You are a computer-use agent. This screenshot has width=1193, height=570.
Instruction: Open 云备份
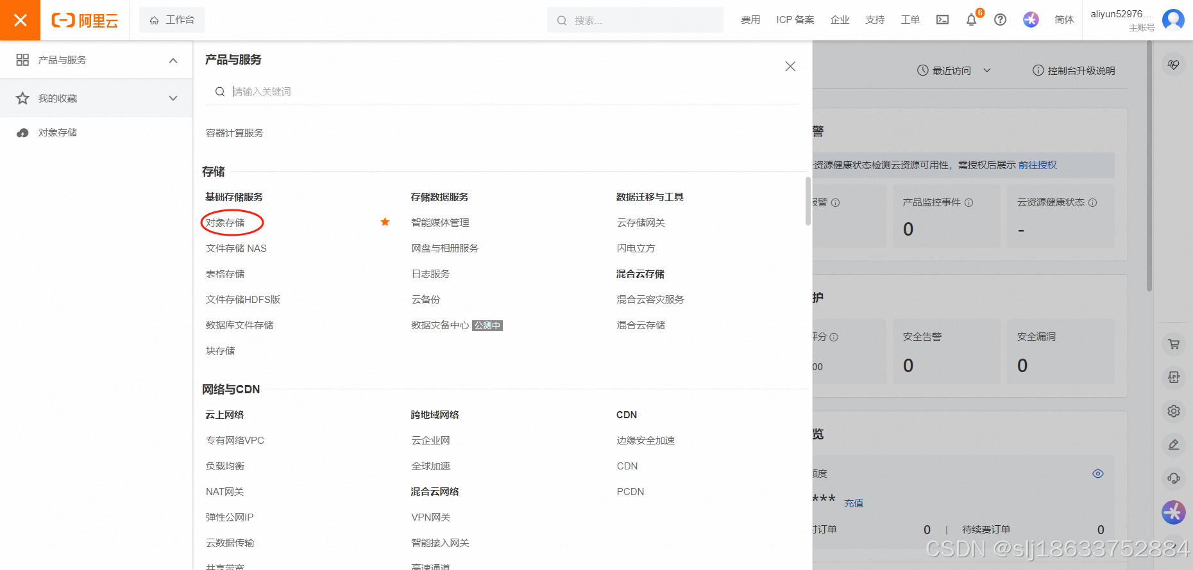[426, 300]
